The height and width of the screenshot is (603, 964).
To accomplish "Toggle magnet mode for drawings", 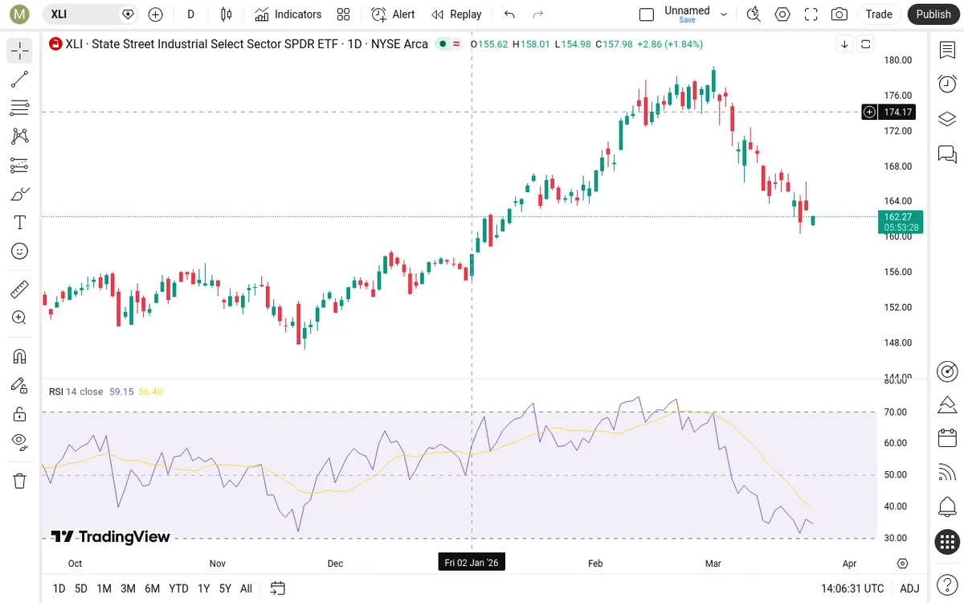I will (20, 356).
